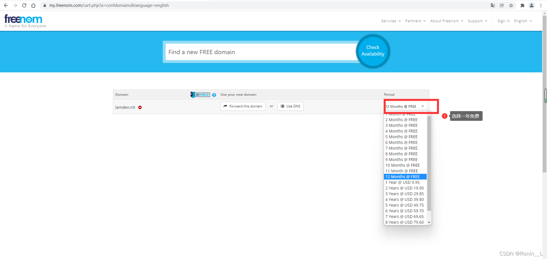
Task: Bookmark this page with the star icon
Action: click(x=511, y=5)
